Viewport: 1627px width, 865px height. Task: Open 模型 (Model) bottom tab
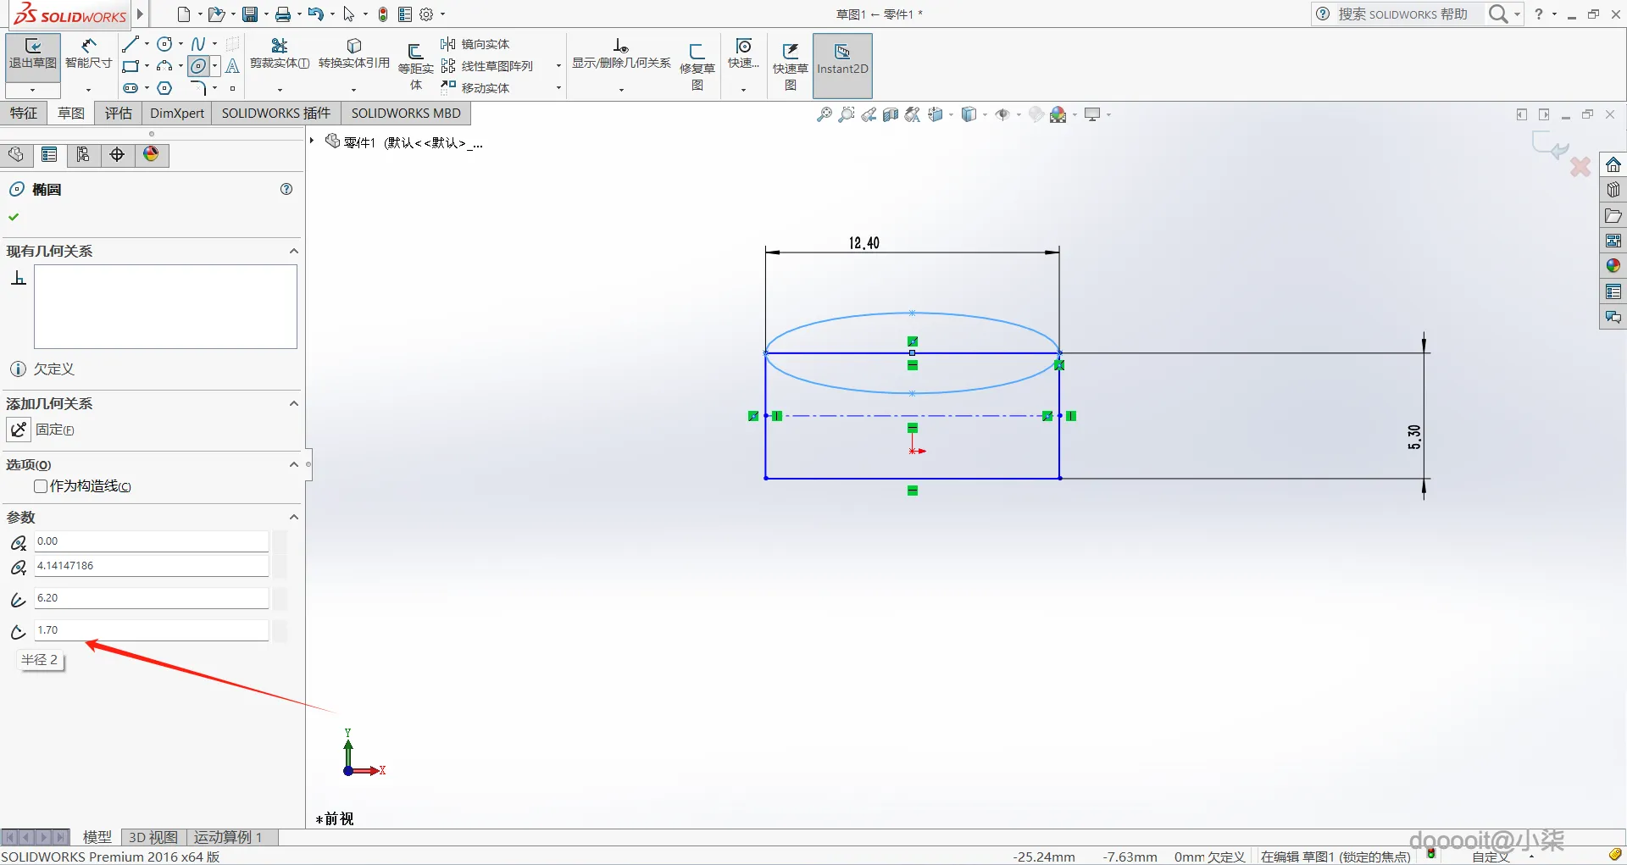pyautogui.click(x=97, y=837)
